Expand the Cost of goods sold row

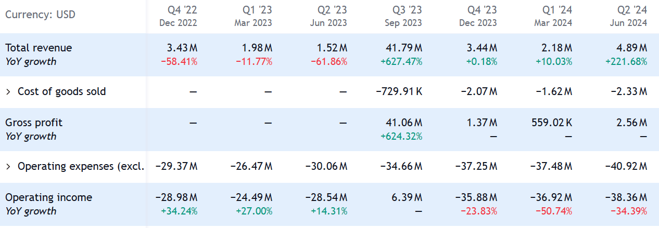(8, 92)
